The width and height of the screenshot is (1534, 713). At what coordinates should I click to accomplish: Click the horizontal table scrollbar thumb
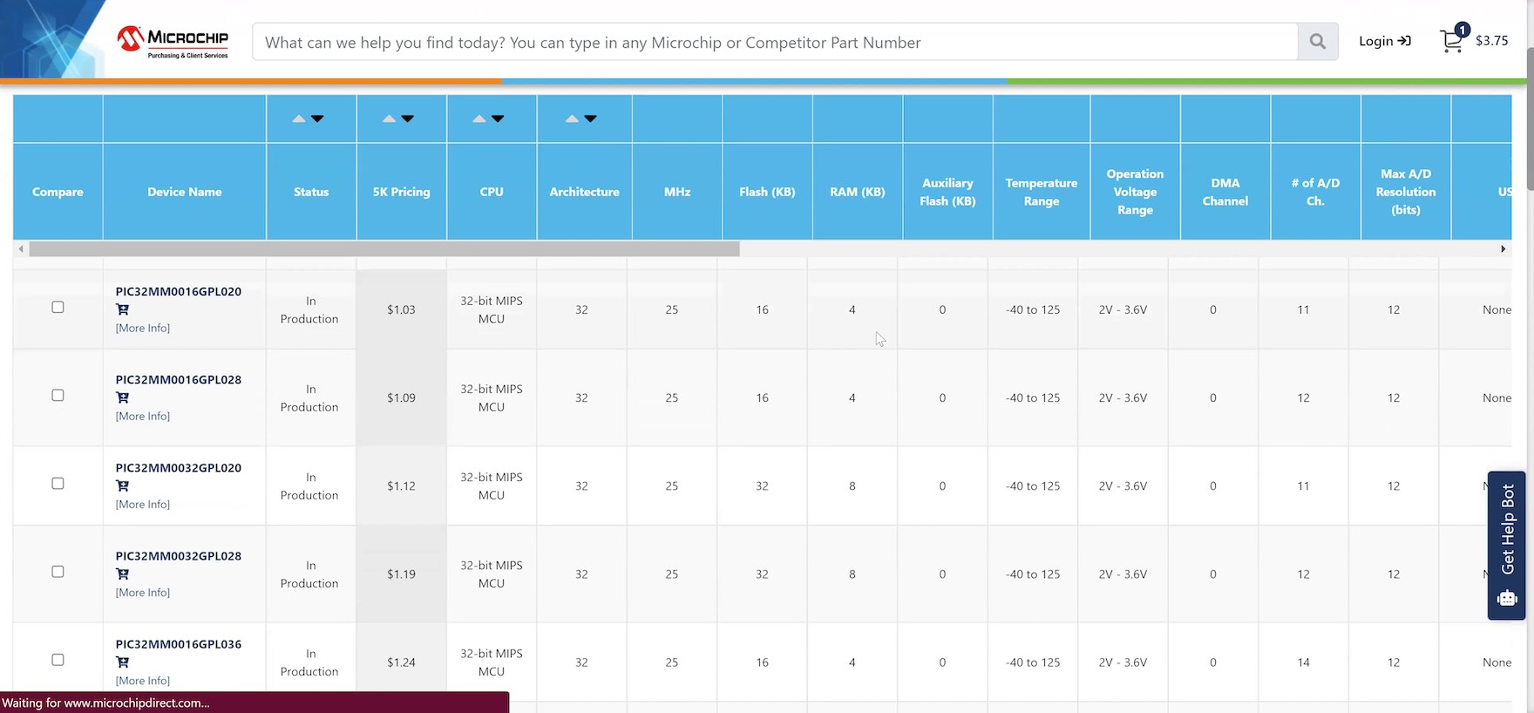pyautogui.click(x=383, y=249)
